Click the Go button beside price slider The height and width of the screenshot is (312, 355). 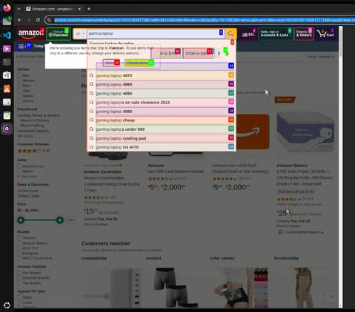(x=71, y=220)
